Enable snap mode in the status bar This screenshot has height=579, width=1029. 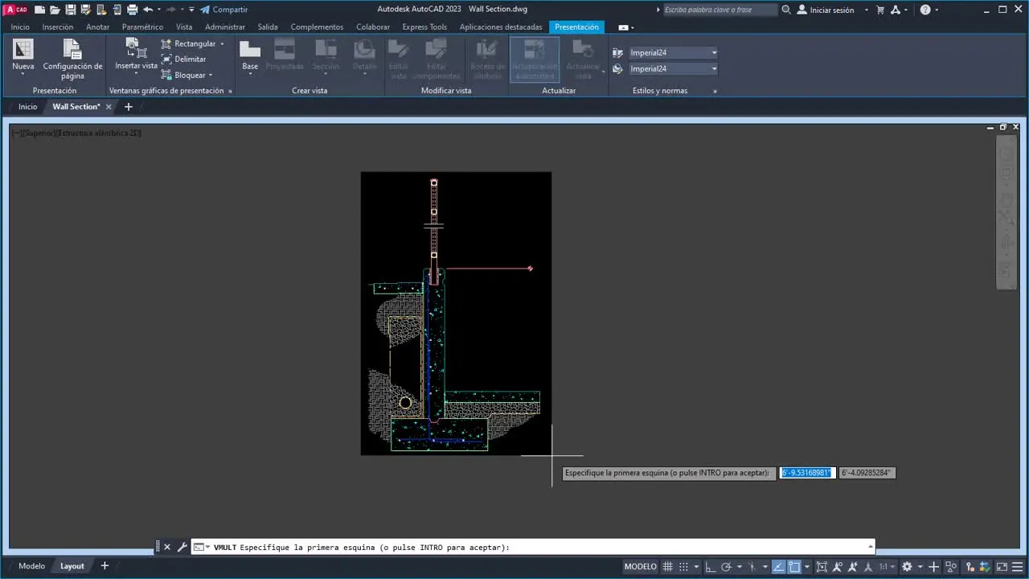click(683, 566)
